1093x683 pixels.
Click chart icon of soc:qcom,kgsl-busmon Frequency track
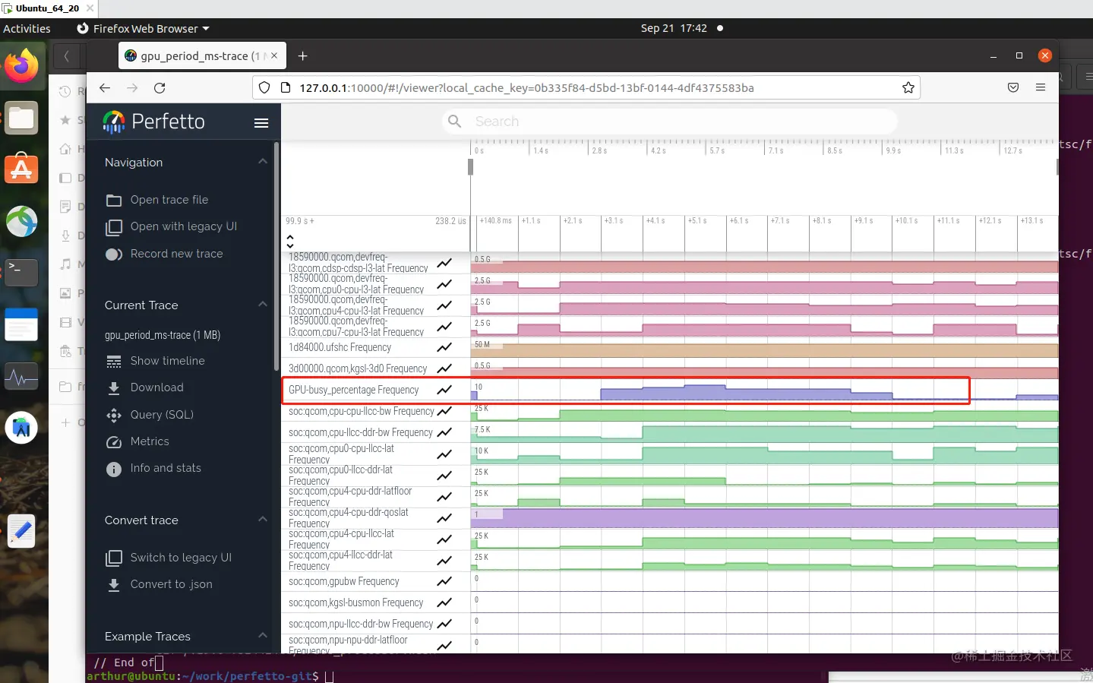pyautogui.click(x=445, y=602)
